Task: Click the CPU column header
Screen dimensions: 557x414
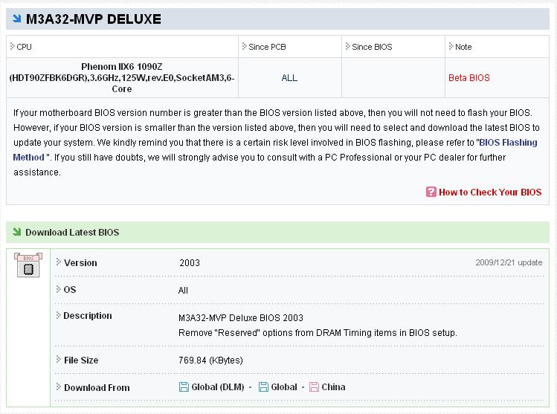Action: click(24, 47)
